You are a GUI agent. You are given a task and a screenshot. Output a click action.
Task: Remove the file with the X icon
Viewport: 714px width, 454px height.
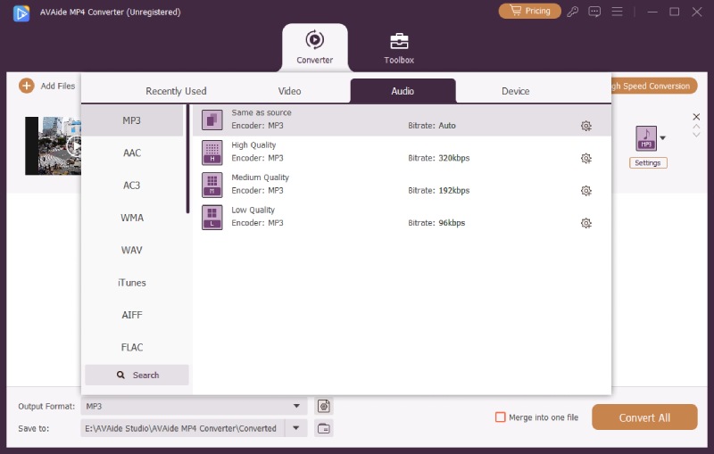696,117
